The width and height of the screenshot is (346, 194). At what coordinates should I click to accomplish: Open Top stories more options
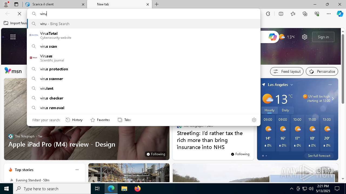(x=77, y=170)
